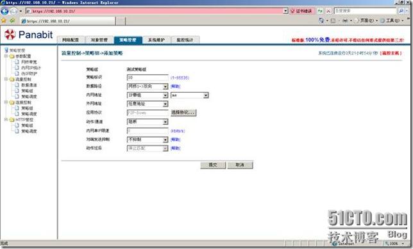This screenshot has height=249, width=413.
Task: Click the tree root icon beside 策略管理
Action: (6, 50)
